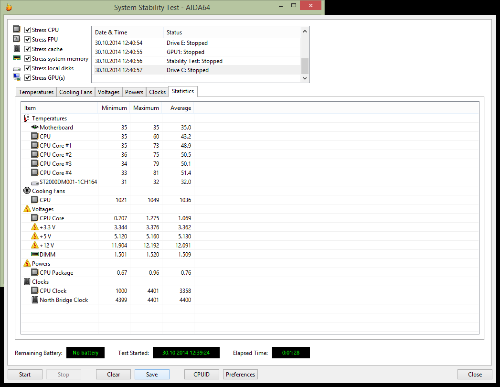500x387 pixels.
Task: Click the chip icon of CPU Package
Action: pos(35,272)
